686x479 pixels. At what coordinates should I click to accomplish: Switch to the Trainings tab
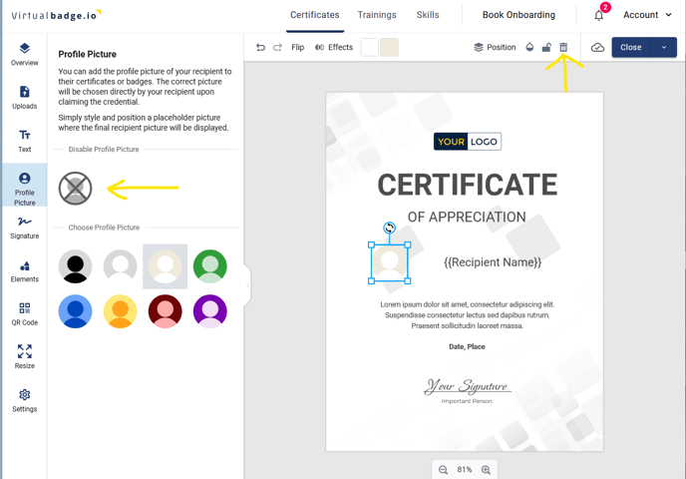click(x=377, y=15)
